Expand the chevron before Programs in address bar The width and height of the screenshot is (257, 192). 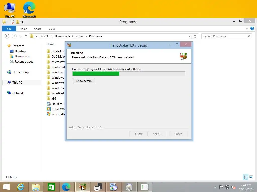point(86,36)
